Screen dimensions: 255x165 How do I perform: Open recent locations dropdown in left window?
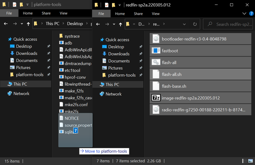tap(22, 24)
